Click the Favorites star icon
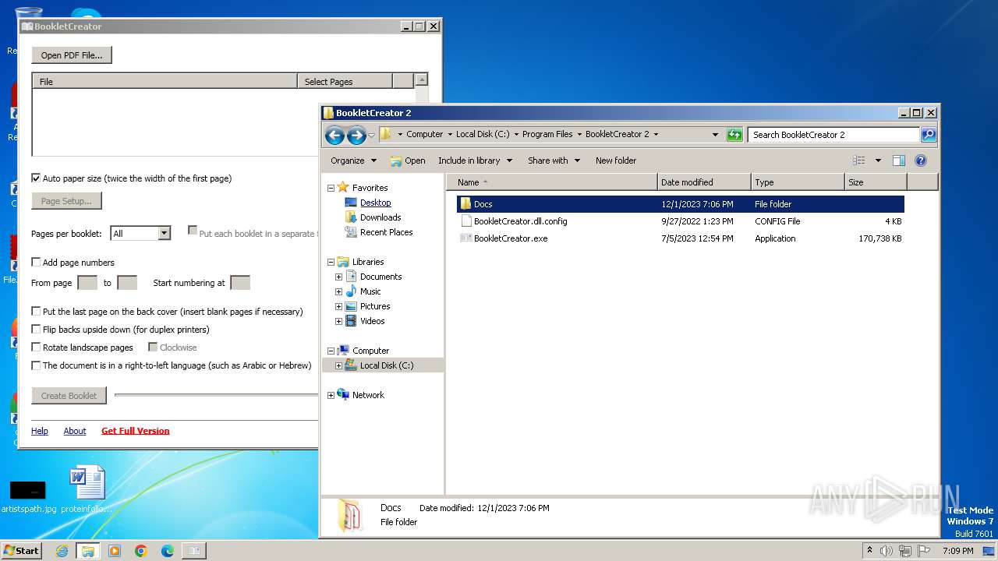The width and height of the screenshot is (998, 561). click(x=343, y=188)
